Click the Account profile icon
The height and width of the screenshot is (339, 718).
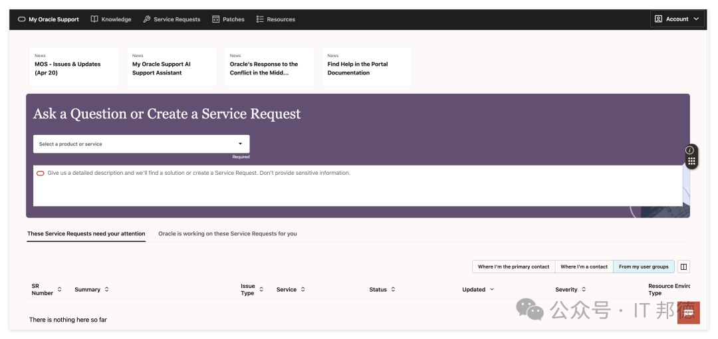tap(658, 19)
